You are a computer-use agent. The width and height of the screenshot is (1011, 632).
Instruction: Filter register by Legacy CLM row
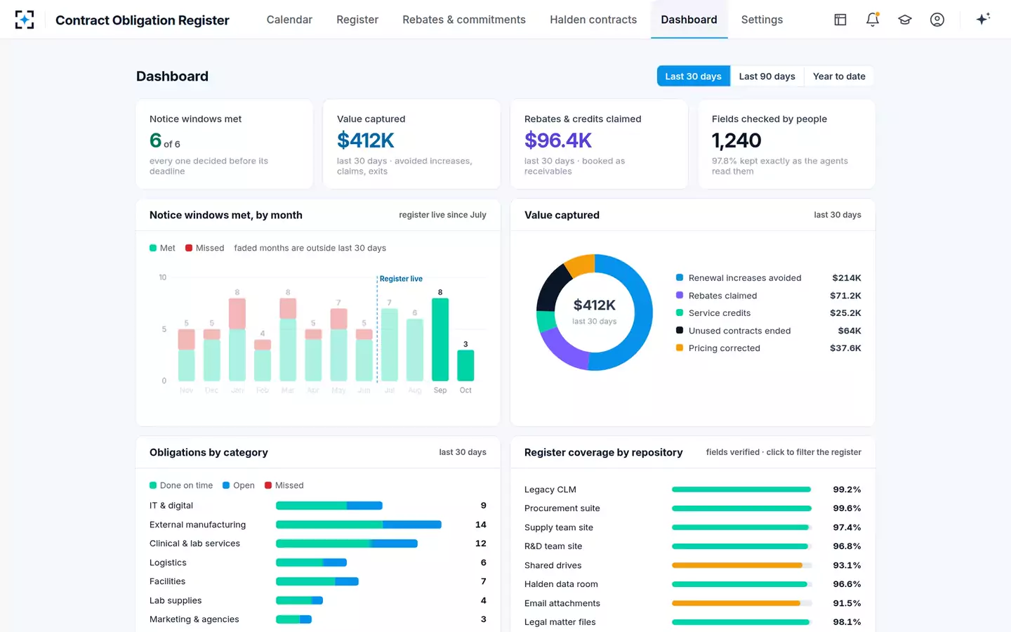point(692,489)
